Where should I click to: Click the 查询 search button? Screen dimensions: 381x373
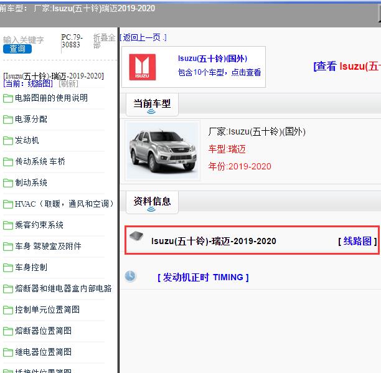coord(17,49)
